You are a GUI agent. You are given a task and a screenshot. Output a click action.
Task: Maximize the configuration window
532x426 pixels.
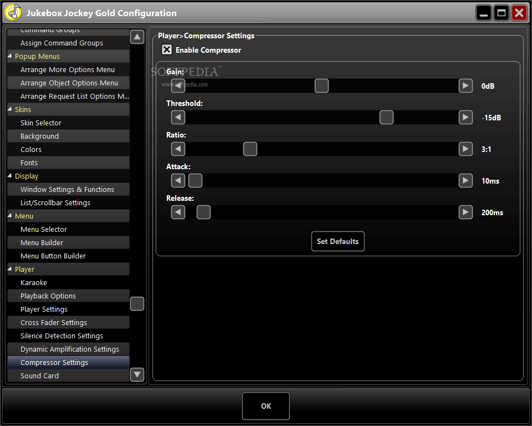pos(502,13)
